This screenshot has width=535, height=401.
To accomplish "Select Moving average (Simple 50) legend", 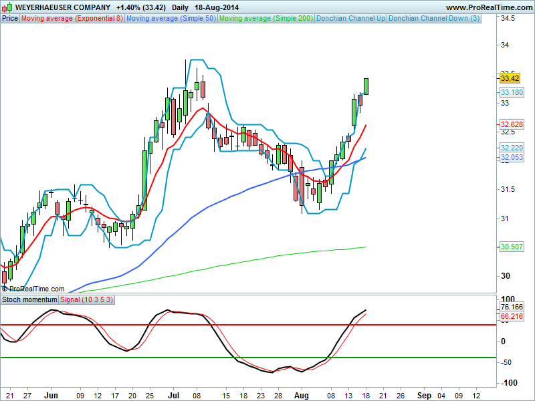I will 171,19.
